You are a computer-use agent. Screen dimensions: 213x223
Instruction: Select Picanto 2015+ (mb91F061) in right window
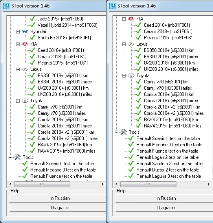pos(169,38)
